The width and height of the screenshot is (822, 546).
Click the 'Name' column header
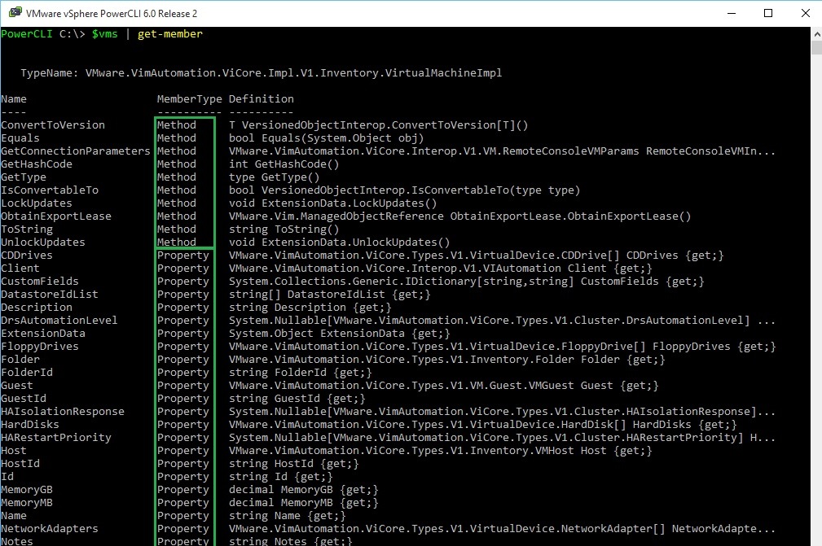coord(14,99)
